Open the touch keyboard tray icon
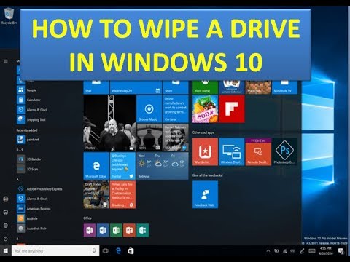 (x=312, y=251)
